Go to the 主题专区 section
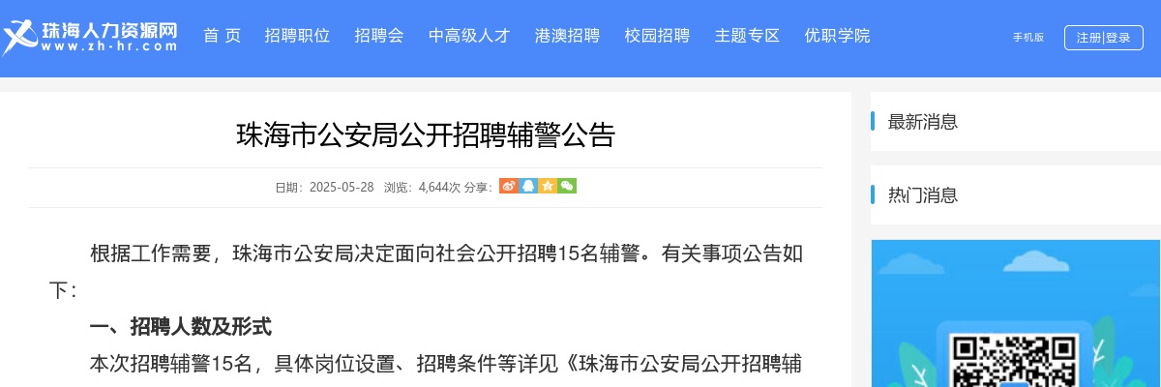This screenshot has width=1161, height=387. (x=747, y=36)
